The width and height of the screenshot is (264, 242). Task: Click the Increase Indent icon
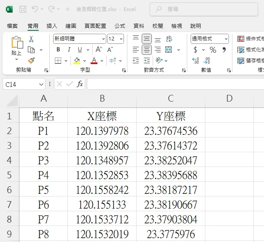pyautogui.click(x=147, y=61)
